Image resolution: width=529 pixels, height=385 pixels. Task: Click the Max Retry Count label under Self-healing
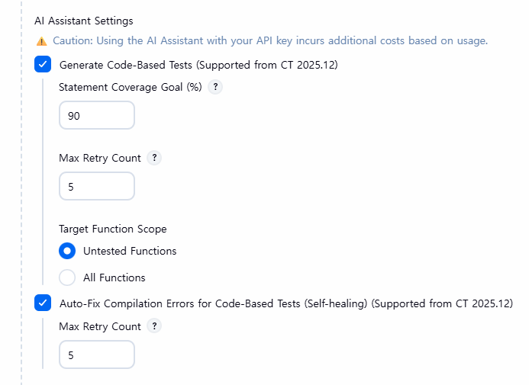pyautogui.click(x=100, y=326)
